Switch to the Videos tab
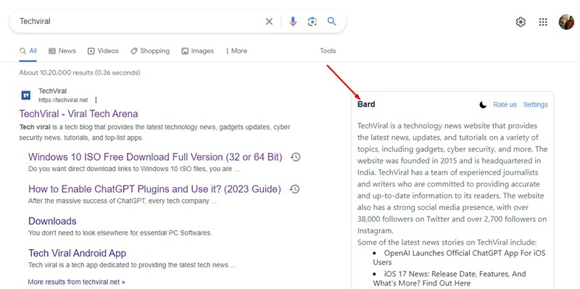This screenshot has width=580, height=289. [x=103, y=51]
